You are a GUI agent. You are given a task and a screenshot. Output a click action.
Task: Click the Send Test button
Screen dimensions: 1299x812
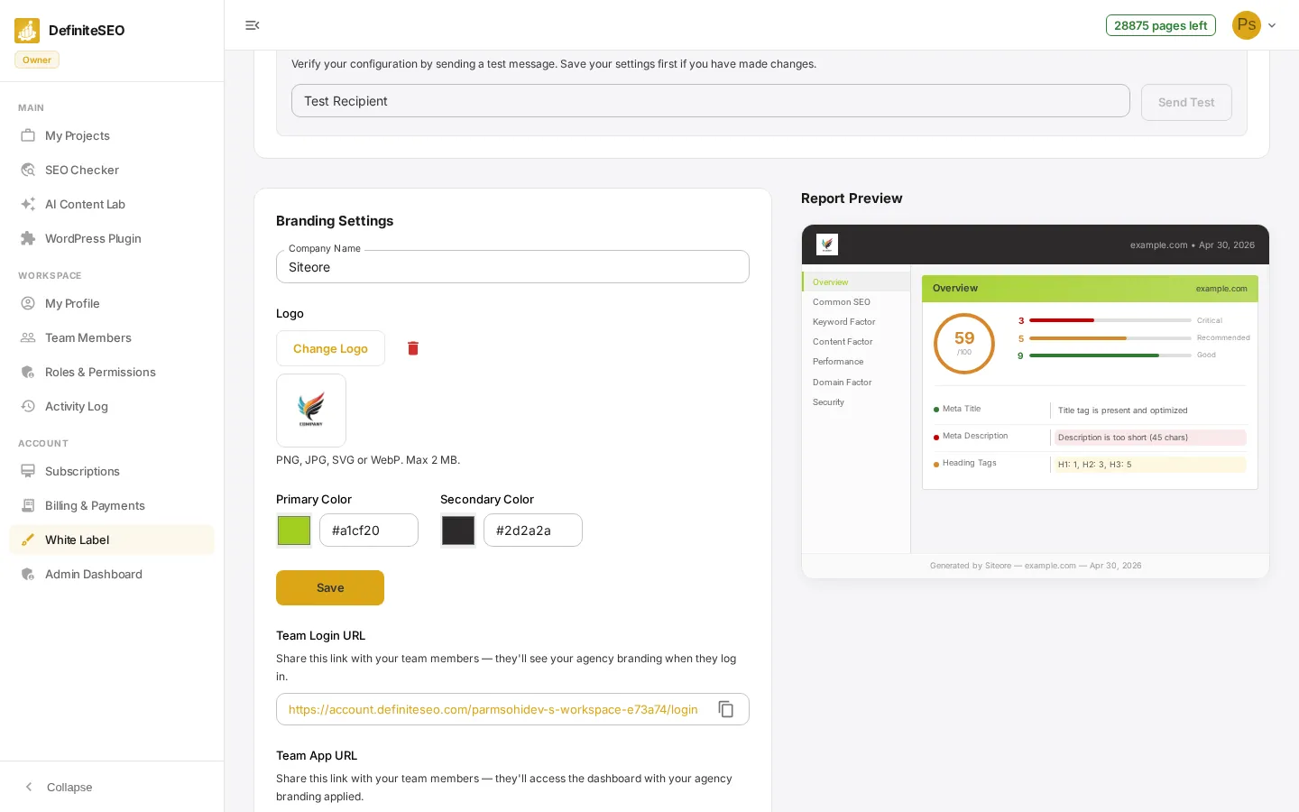tap(1186, 102)
